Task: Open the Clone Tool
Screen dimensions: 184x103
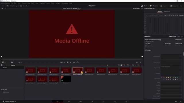Action: point(24,6)
